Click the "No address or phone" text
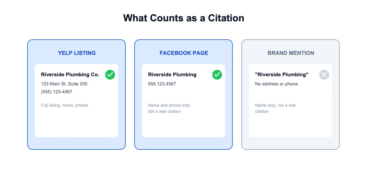367x183 pixels. pyautogui.click(x=276, y=84)
